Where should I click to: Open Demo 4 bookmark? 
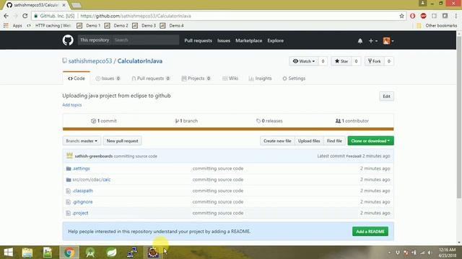(172, 26)
